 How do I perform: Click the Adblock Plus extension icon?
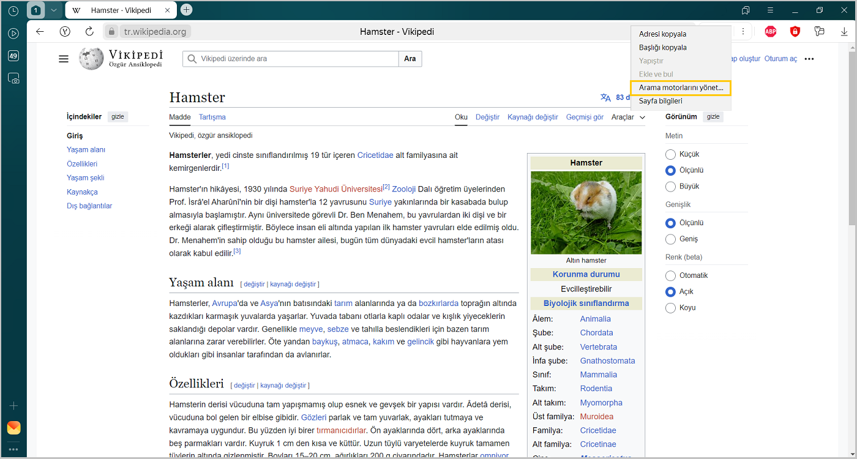point(771,32)
